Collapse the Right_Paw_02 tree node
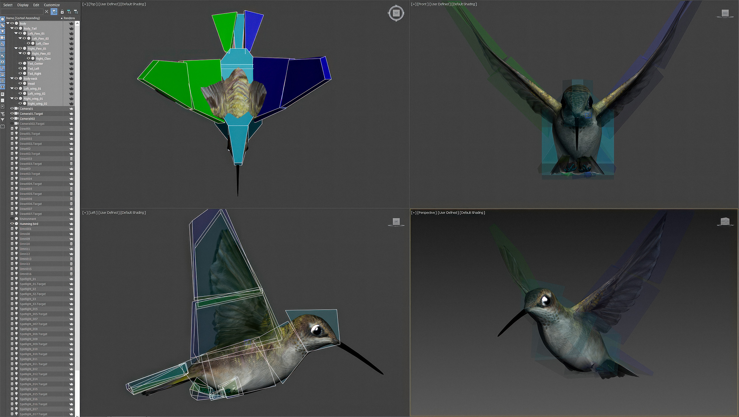Viewport: 739px width, 417px height. (x=20, y=53)
